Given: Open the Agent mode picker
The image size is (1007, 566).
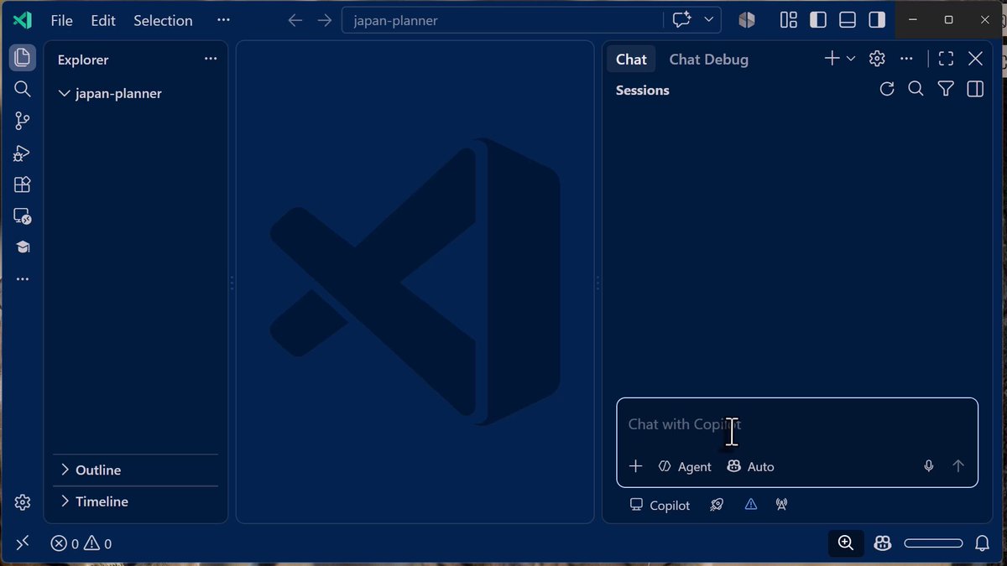Looking at the screenshot, I should pos(685,466).
